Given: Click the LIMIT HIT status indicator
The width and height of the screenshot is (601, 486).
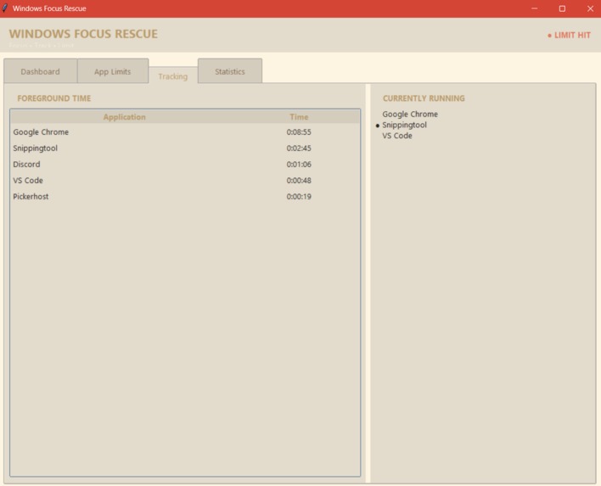Looking at the screenshot, I should pyautogui.click(x=570, y=36).
